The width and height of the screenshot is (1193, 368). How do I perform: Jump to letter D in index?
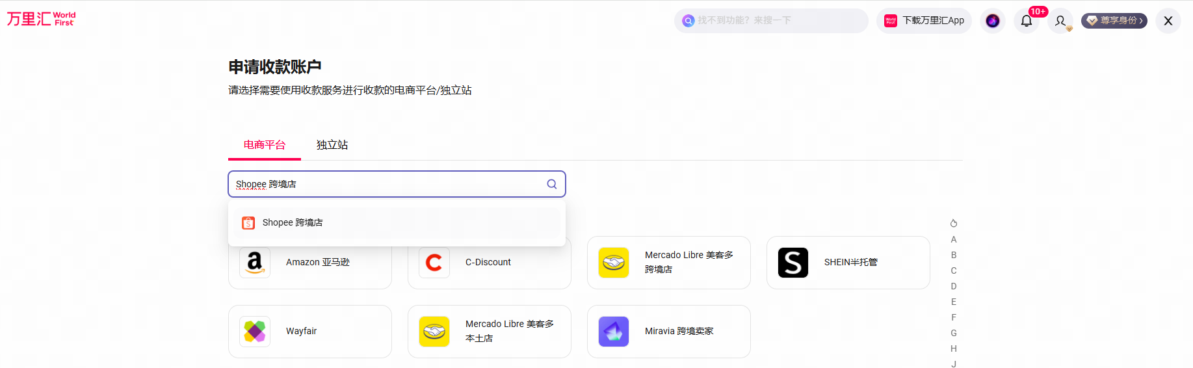(954, 286)
